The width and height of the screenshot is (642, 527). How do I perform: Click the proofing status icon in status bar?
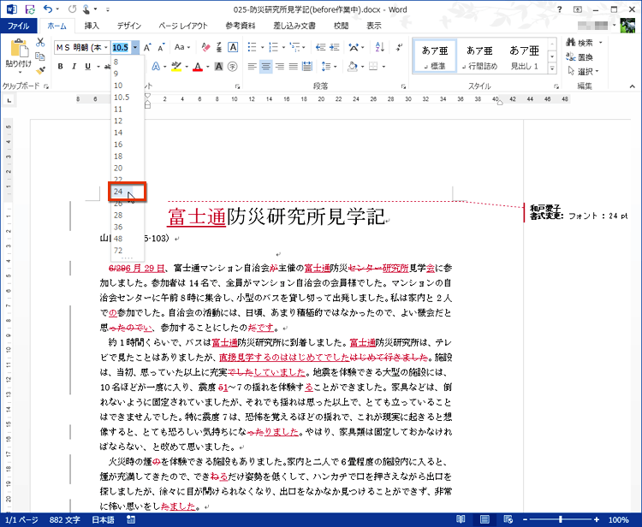[131, 519]
